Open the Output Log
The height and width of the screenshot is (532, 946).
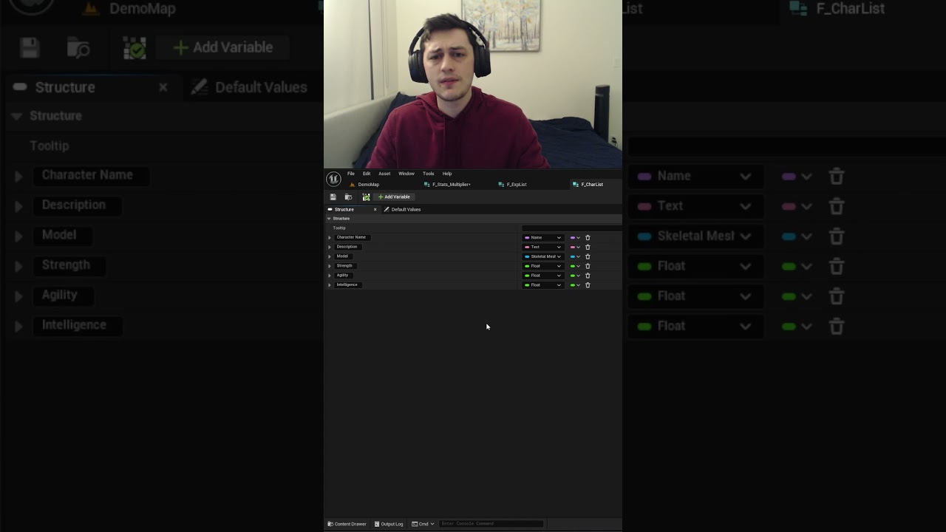point(389,524)
